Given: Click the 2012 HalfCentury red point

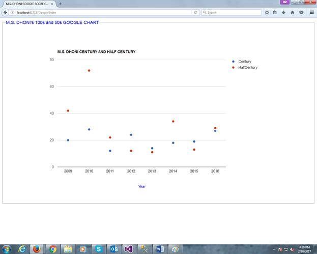Looking at the screenshot, I should pos(131,151).
